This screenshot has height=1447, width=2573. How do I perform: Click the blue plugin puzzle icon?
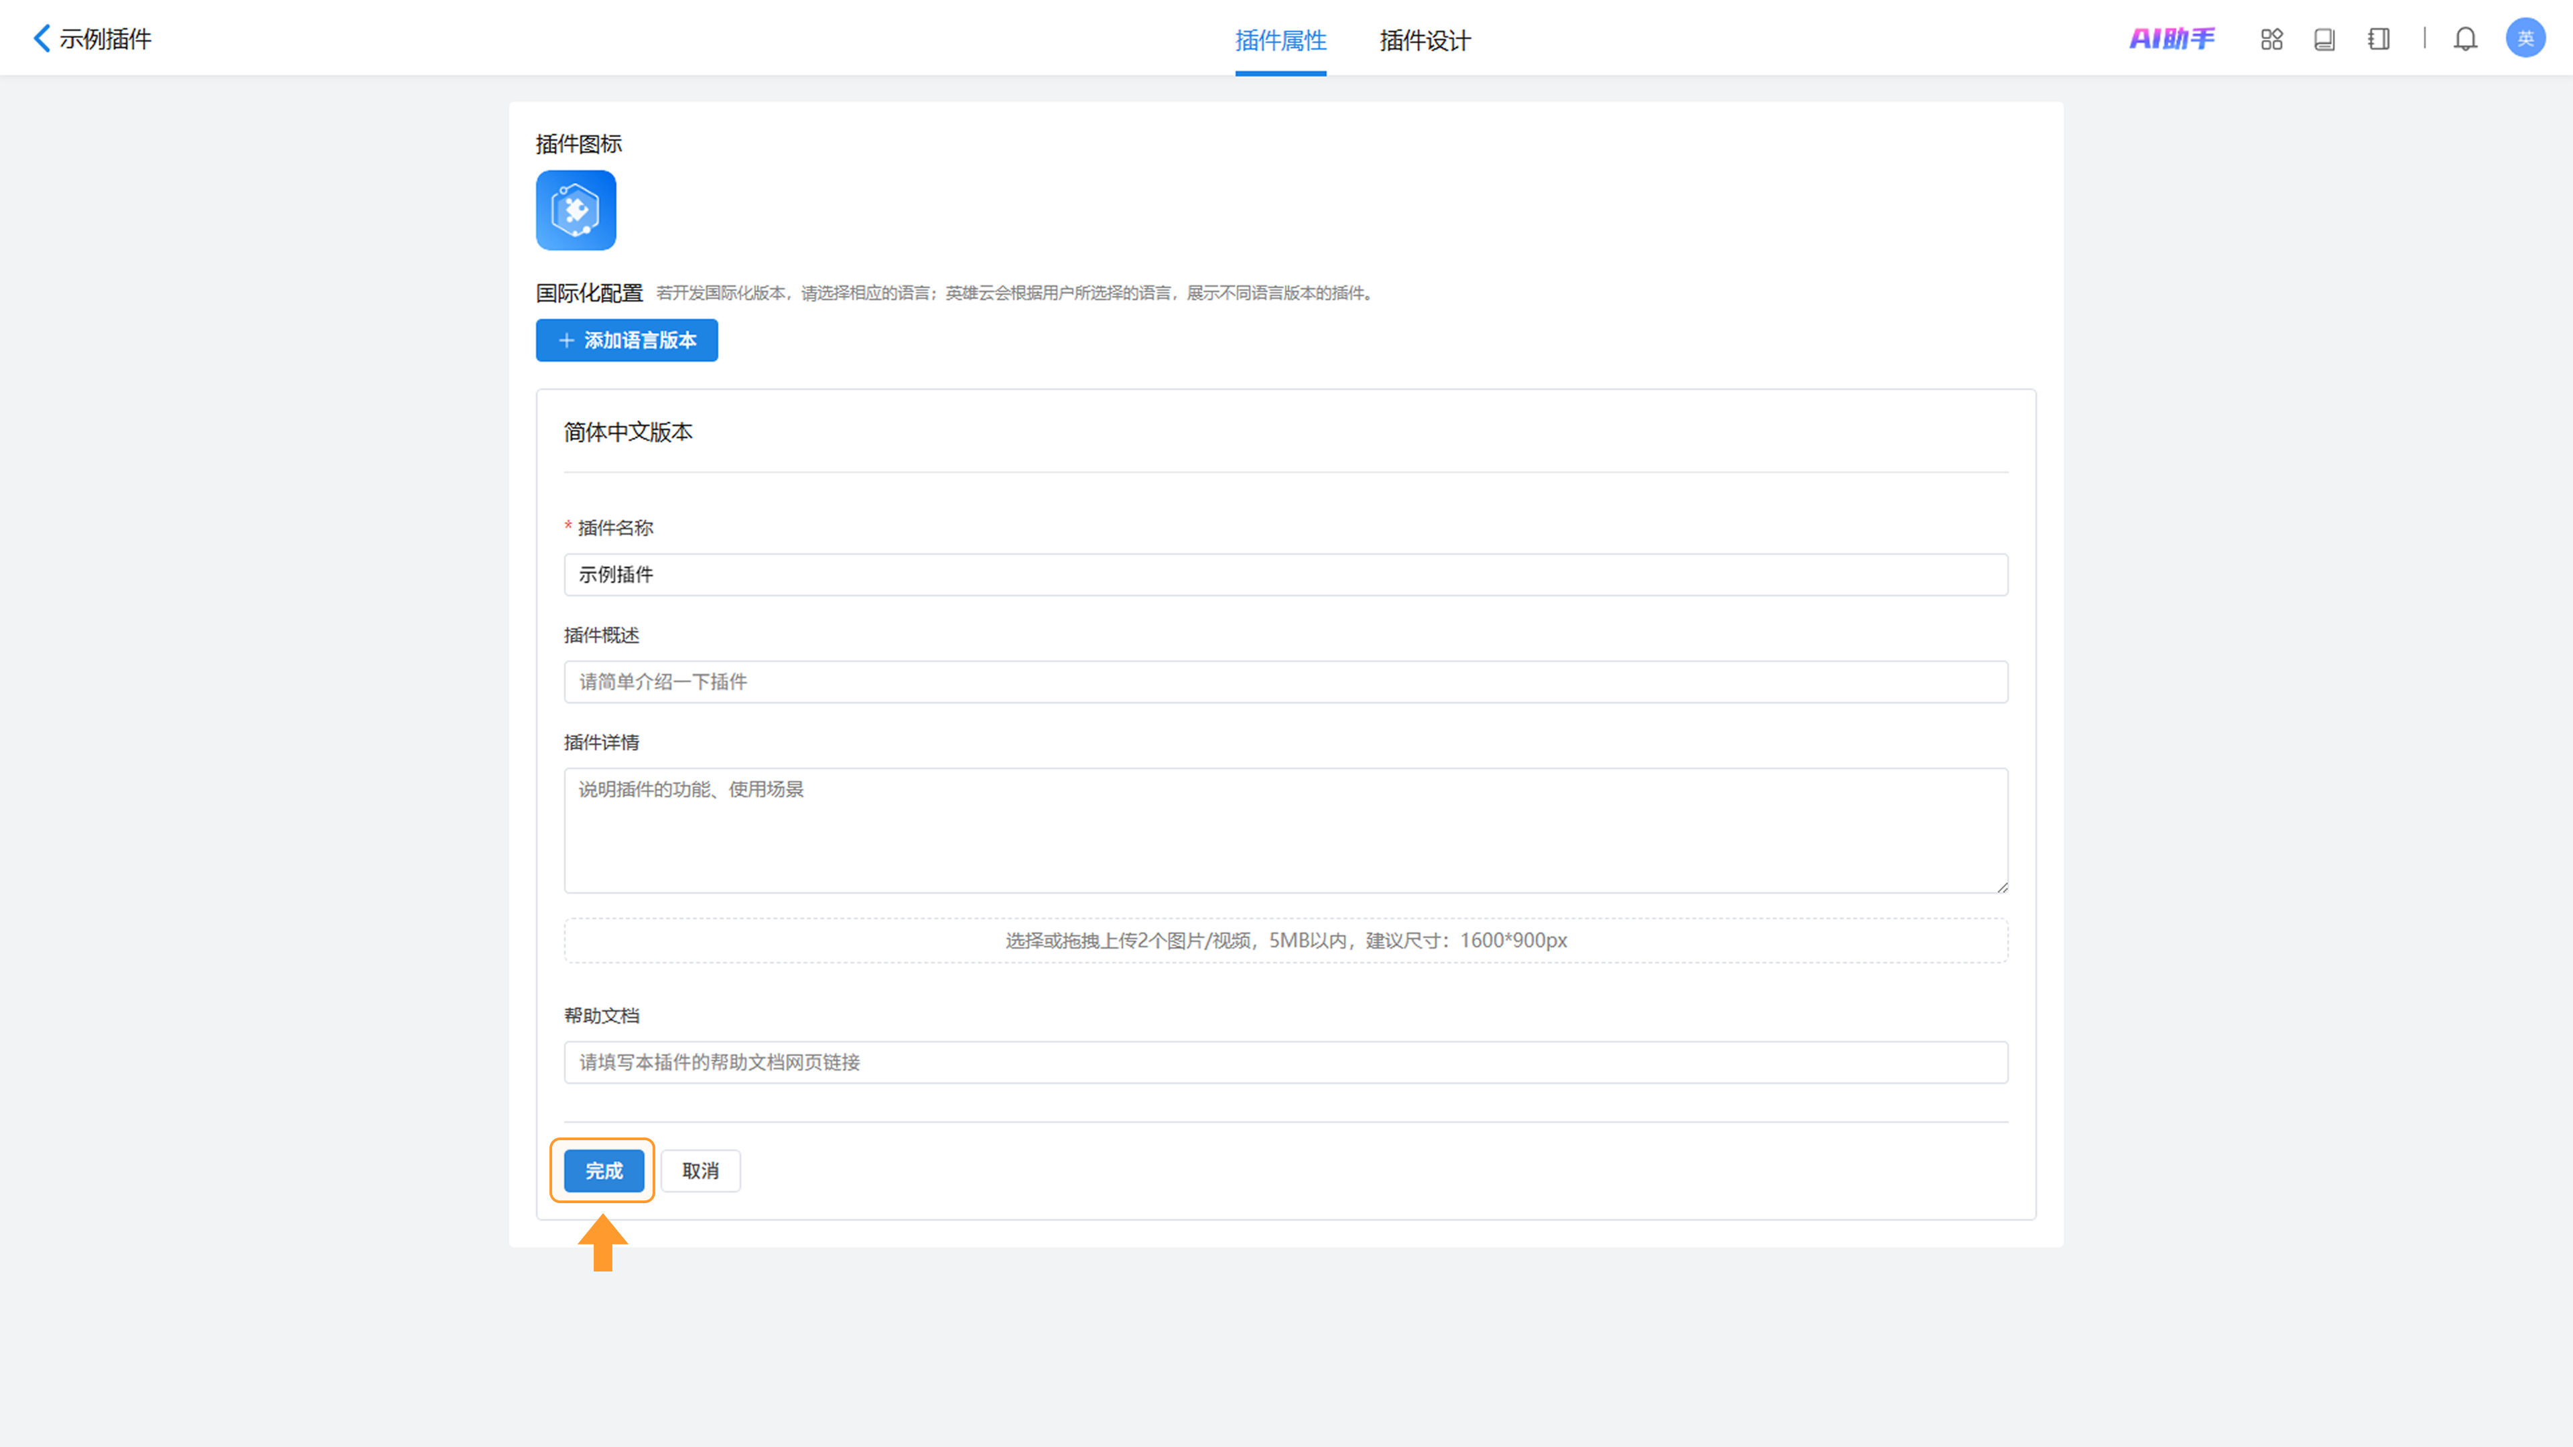pyautogui.click(x=576, y=210)
